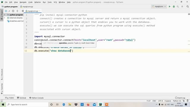Go to line via 11:27 indicator
190x107 pixels.
point(148,101)
